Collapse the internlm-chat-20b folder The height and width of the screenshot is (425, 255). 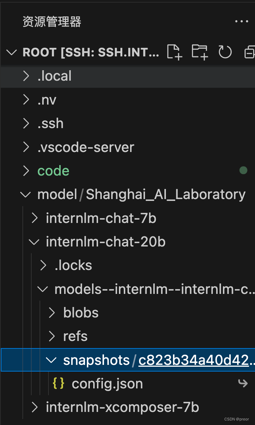(34, 242)
